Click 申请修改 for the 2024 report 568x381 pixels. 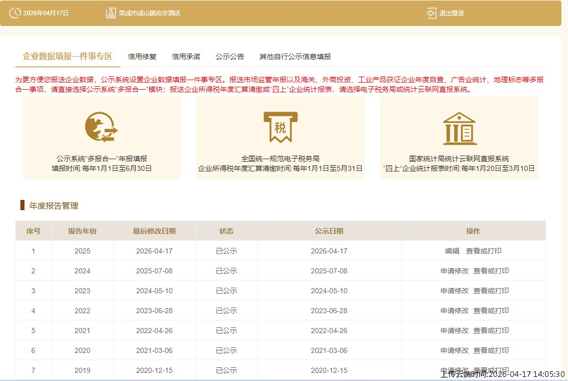click(x=455, y=270)
